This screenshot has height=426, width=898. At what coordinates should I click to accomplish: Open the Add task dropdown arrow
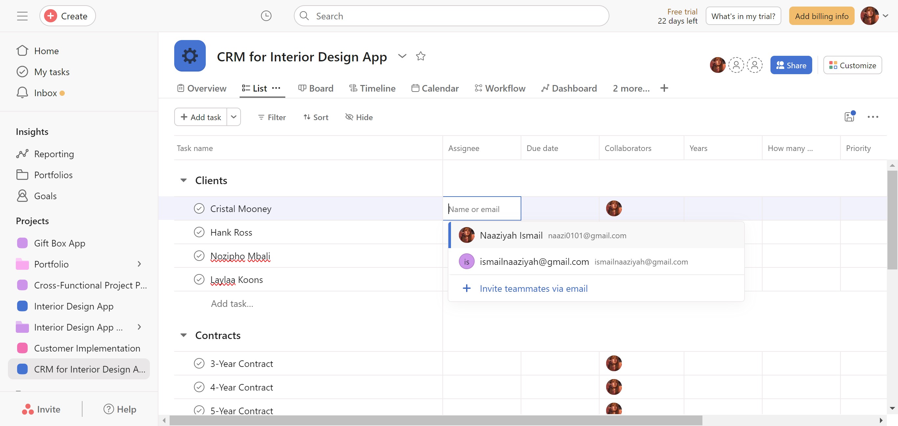pyautogui.click(x=234, y=117)
